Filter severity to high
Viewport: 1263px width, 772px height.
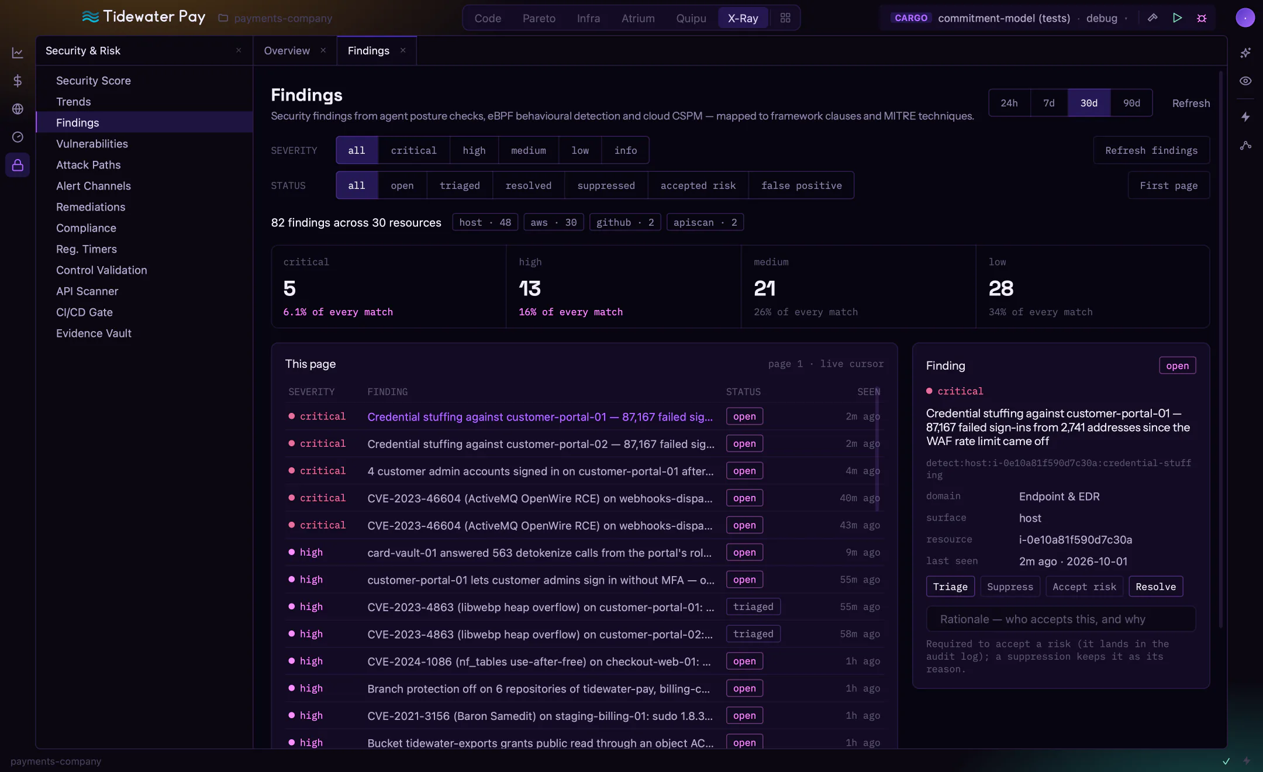pos(474,150)
